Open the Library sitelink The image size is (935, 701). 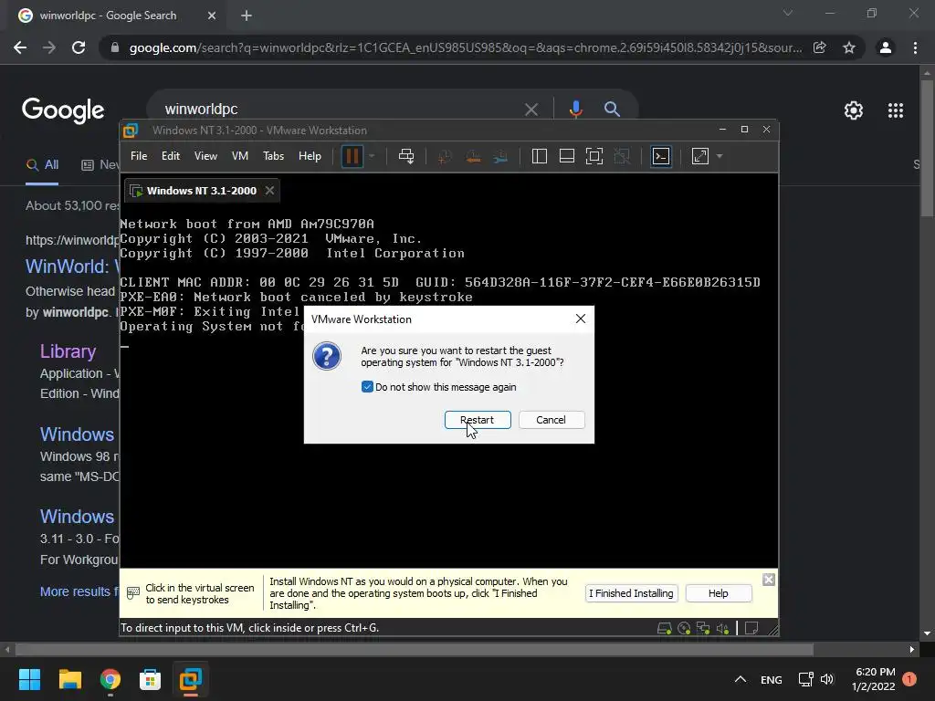click(x=68, y=351)
